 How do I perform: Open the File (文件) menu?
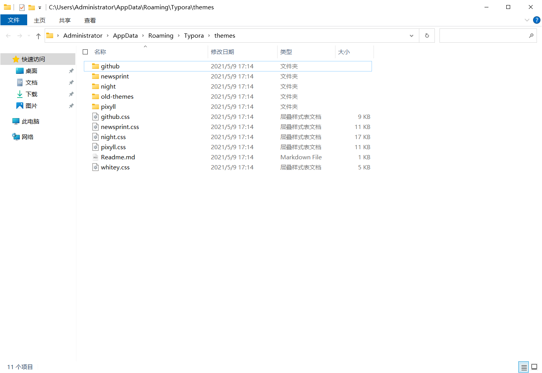click(14, 20)
